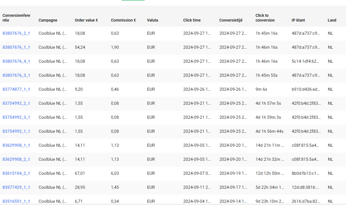Select EUR currency in row 83615104_2_1
The height and width of the screenshot is (205, 346).
click(151, 173)
